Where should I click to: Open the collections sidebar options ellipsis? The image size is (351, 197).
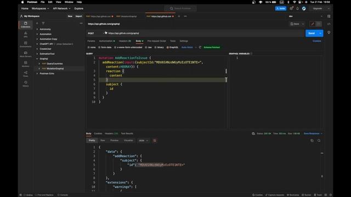coord(81,23)
